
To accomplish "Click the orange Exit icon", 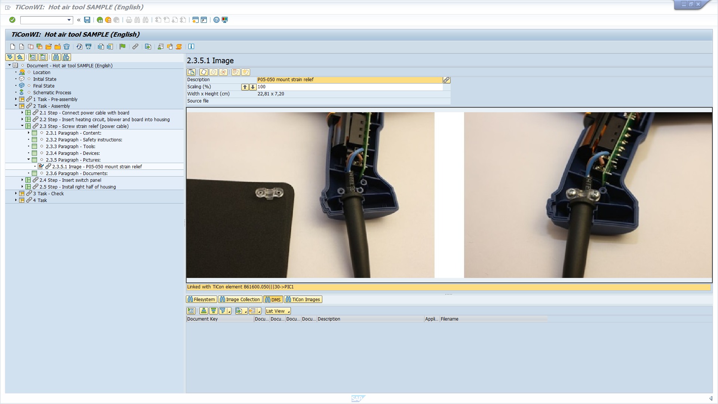I will tap(108, 20).
